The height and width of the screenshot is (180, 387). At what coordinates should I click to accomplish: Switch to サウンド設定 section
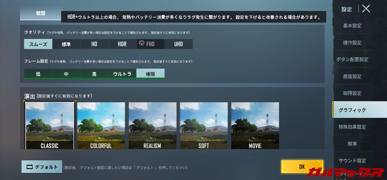pos(352,160)
